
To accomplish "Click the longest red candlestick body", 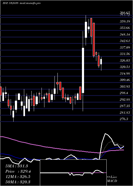I will click(94, 39).
